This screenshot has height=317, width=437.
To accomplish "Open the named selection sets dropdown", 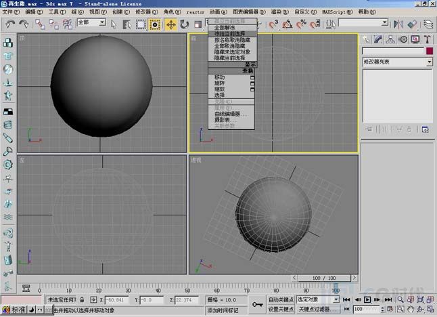I will click(x=364, y=22).
